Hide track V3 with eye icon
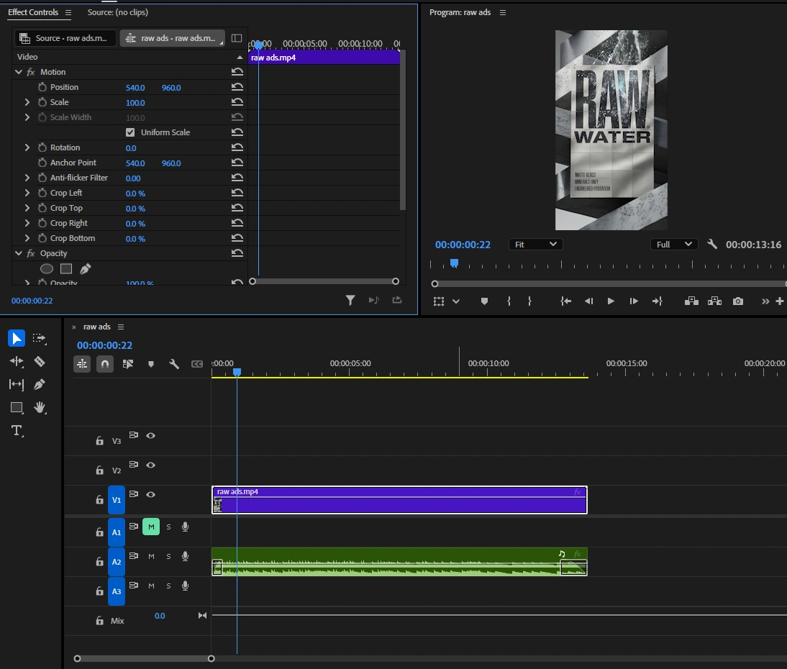Screen dimensions: 787x669 [x=150, y=435]
